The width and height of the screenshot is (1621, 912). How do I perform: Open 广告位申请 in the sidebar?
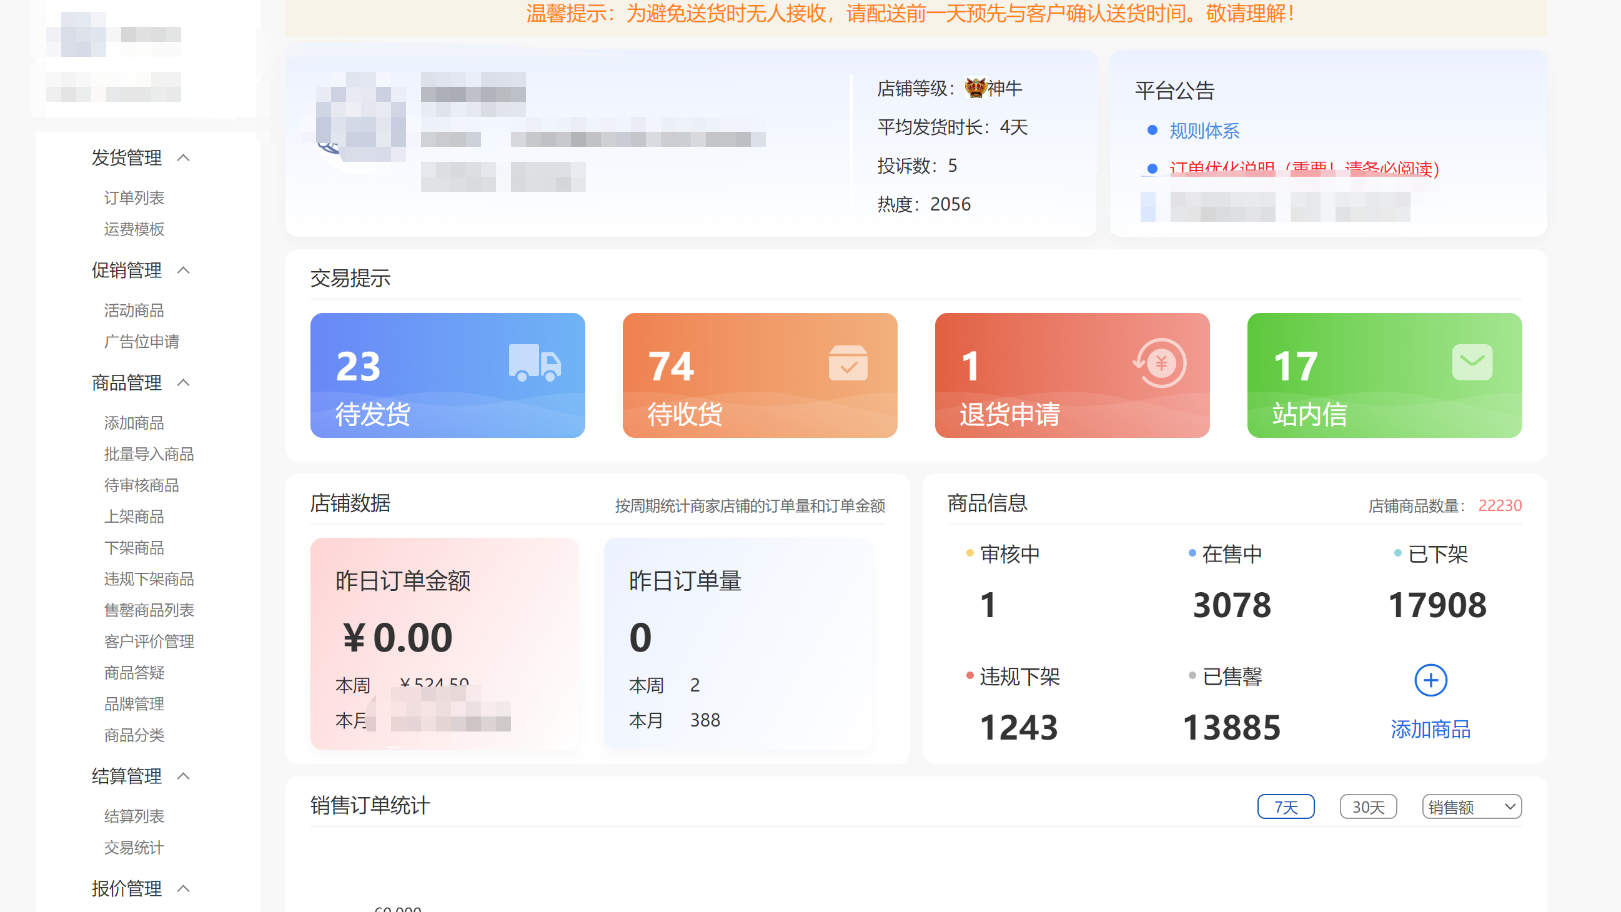click(x=142, y=342)
